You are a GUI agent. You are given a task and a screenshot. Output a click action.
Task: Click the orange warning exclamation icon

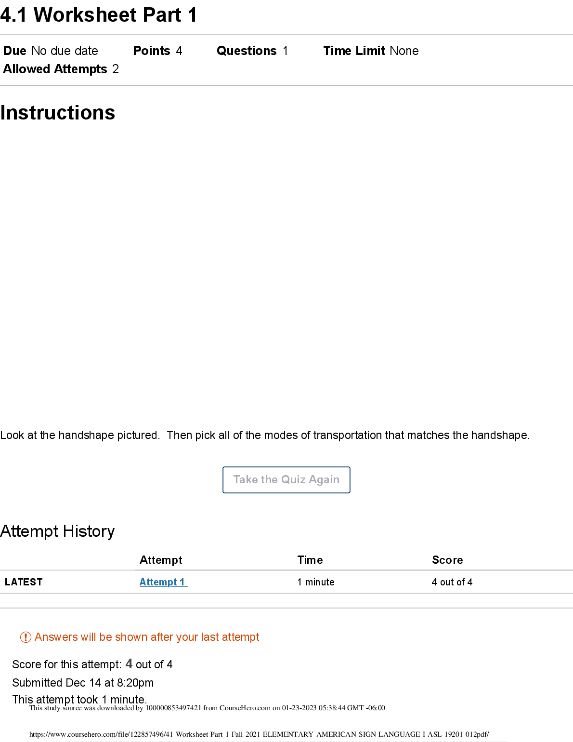point(26,637)
